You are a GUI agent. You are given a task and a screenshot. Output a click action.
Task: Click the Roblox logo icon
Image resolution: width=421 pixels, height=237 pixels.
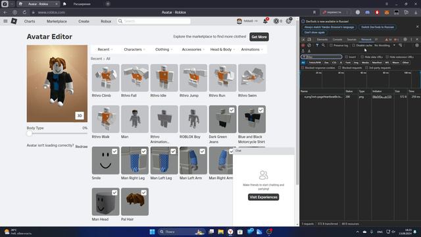[x=14, y=21]
